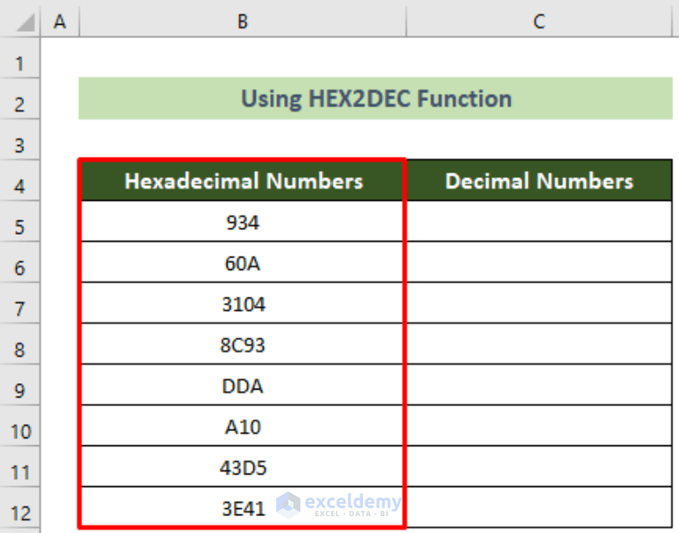Screen dimensions: 679x533
Task: Select row 5 header
Action: (20, 220)
